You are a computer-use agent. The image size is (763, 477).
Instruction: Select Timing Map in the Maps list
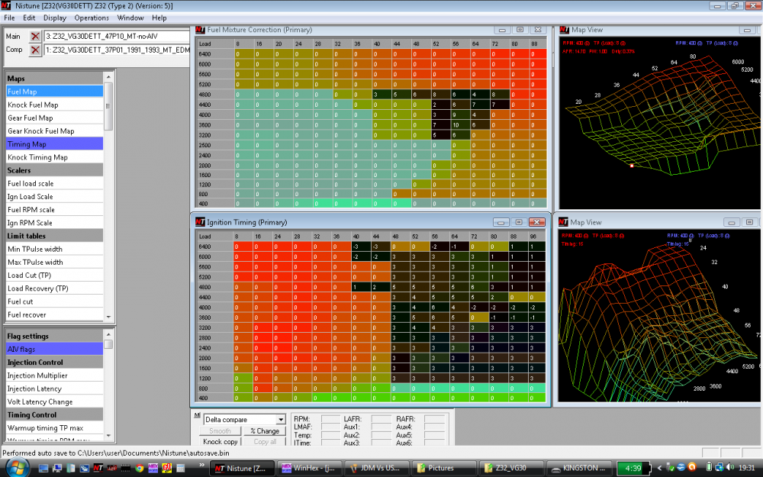click(53, 143)
